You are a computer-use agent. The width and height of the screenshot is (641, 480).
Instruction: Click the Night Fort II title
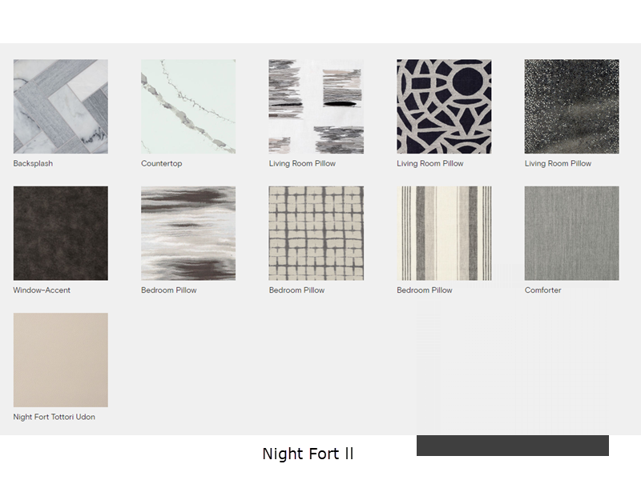[x=308, y=454]
